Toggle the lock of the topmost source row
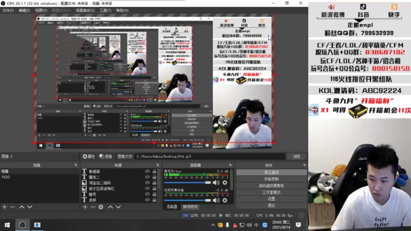Viewport: 411px width, 231px height. tap(155, 171)
